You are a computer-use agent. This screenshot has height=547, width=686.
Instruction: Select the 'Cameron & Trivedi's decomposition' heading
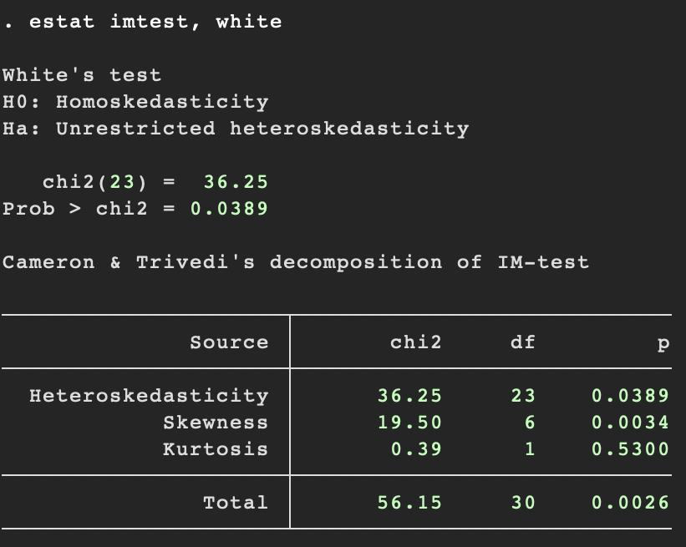(x=292, y=262)
